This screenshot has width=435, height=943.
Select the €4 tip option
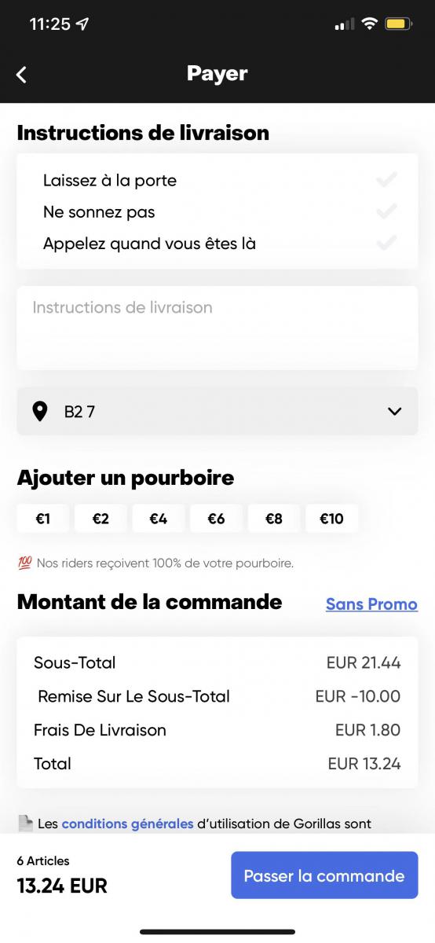[x=159, y=519]
